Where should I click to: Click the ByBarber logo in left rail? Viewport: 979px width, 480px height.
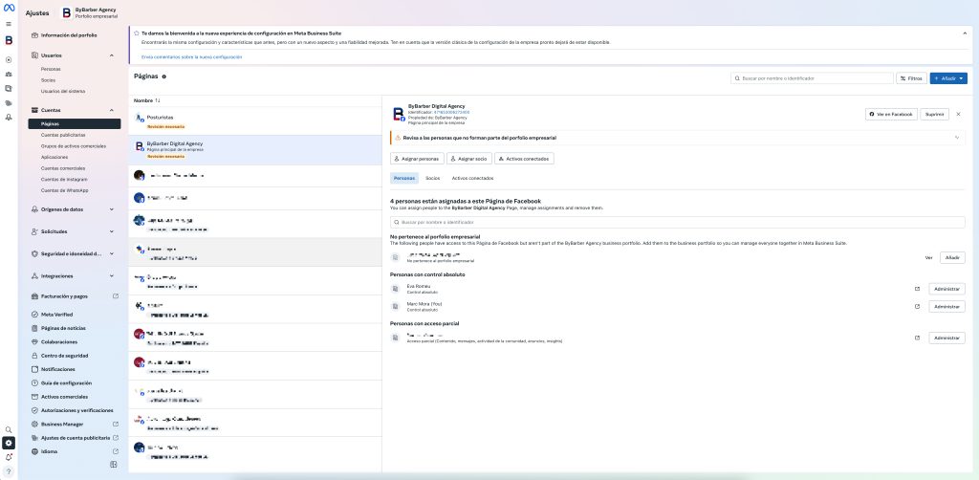(x=9, y=40)
